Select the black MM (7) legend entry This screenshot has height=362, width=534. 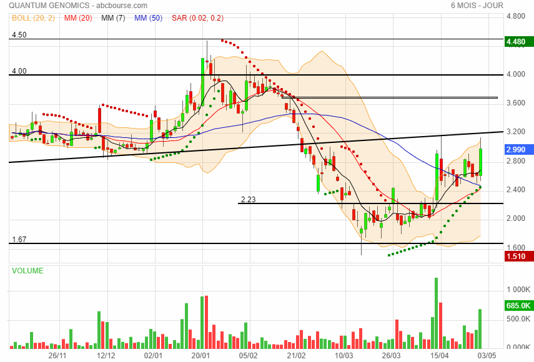tap(113, 18)
